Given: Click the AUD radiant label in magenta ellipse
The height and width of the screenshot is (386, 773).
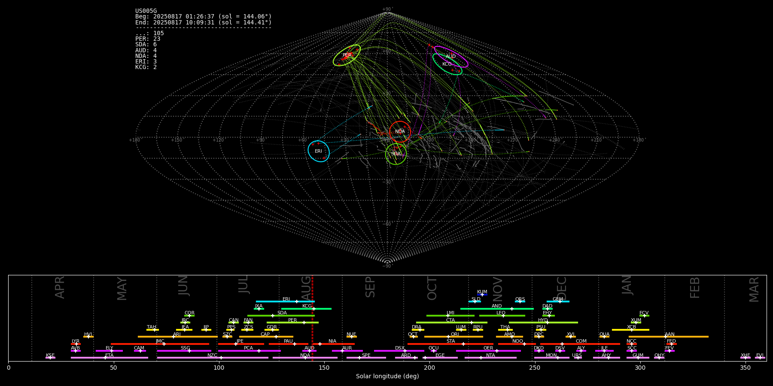Looking at the screenshot, I should (450, 57).
